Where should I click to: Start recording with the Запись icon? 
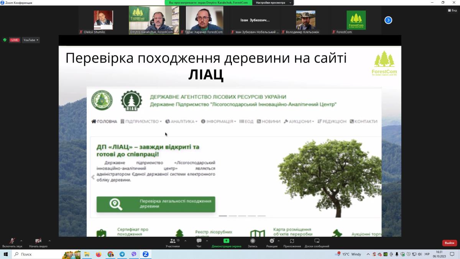(x=253, y=241)
